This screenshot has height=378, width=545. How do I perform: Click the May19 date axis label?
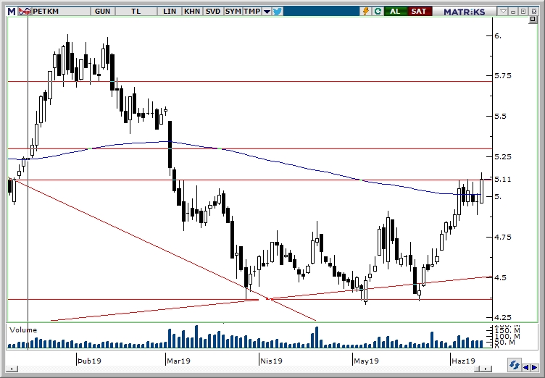(x=366, y=361)
